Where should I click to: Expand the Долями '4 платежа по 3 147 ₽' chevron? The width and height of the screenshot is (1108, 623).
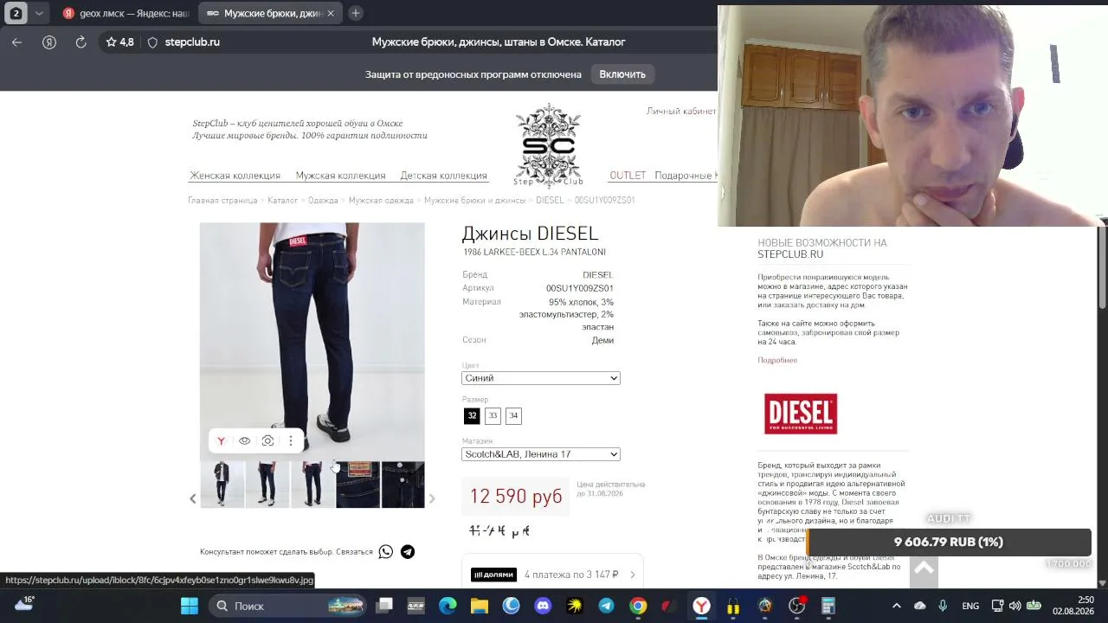tap(633, 575)
